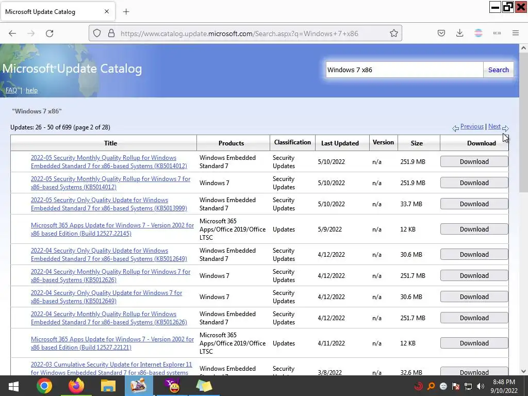Screen dimensions: 528x396
Task: Click the page vertical scrollbar thumb
Action: pyautogui.click(x=523, y=123)
